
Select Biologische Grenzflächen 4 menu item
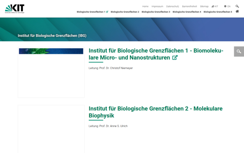(x=187, y=12)
